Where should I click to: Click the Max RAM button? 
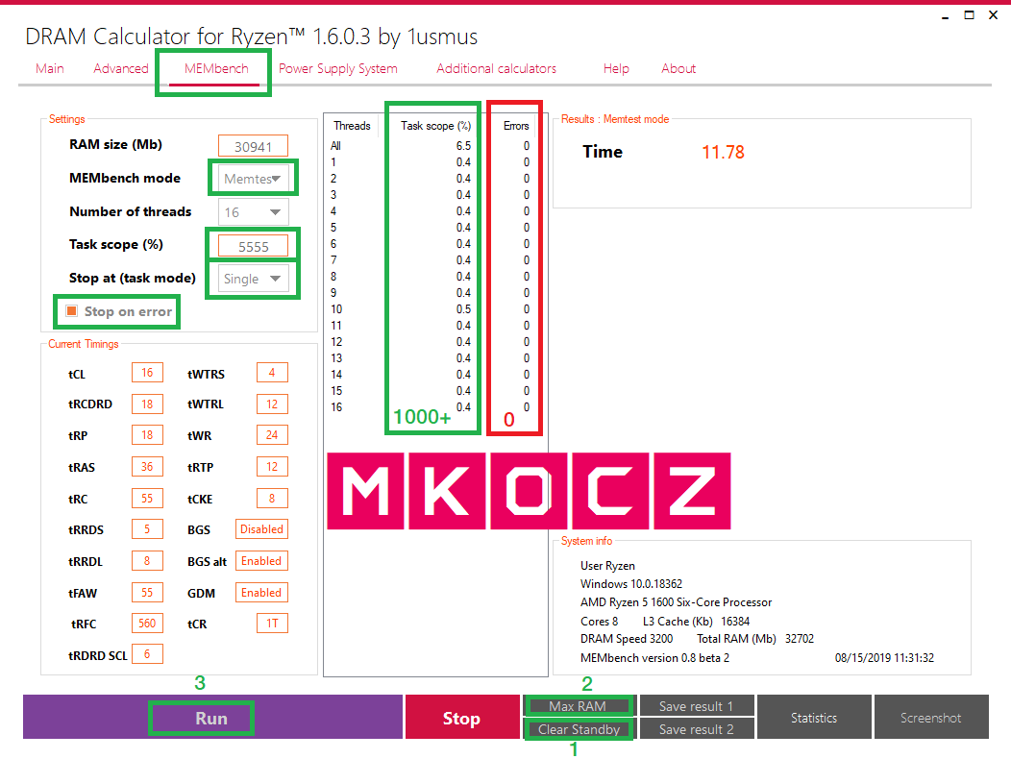578,706
